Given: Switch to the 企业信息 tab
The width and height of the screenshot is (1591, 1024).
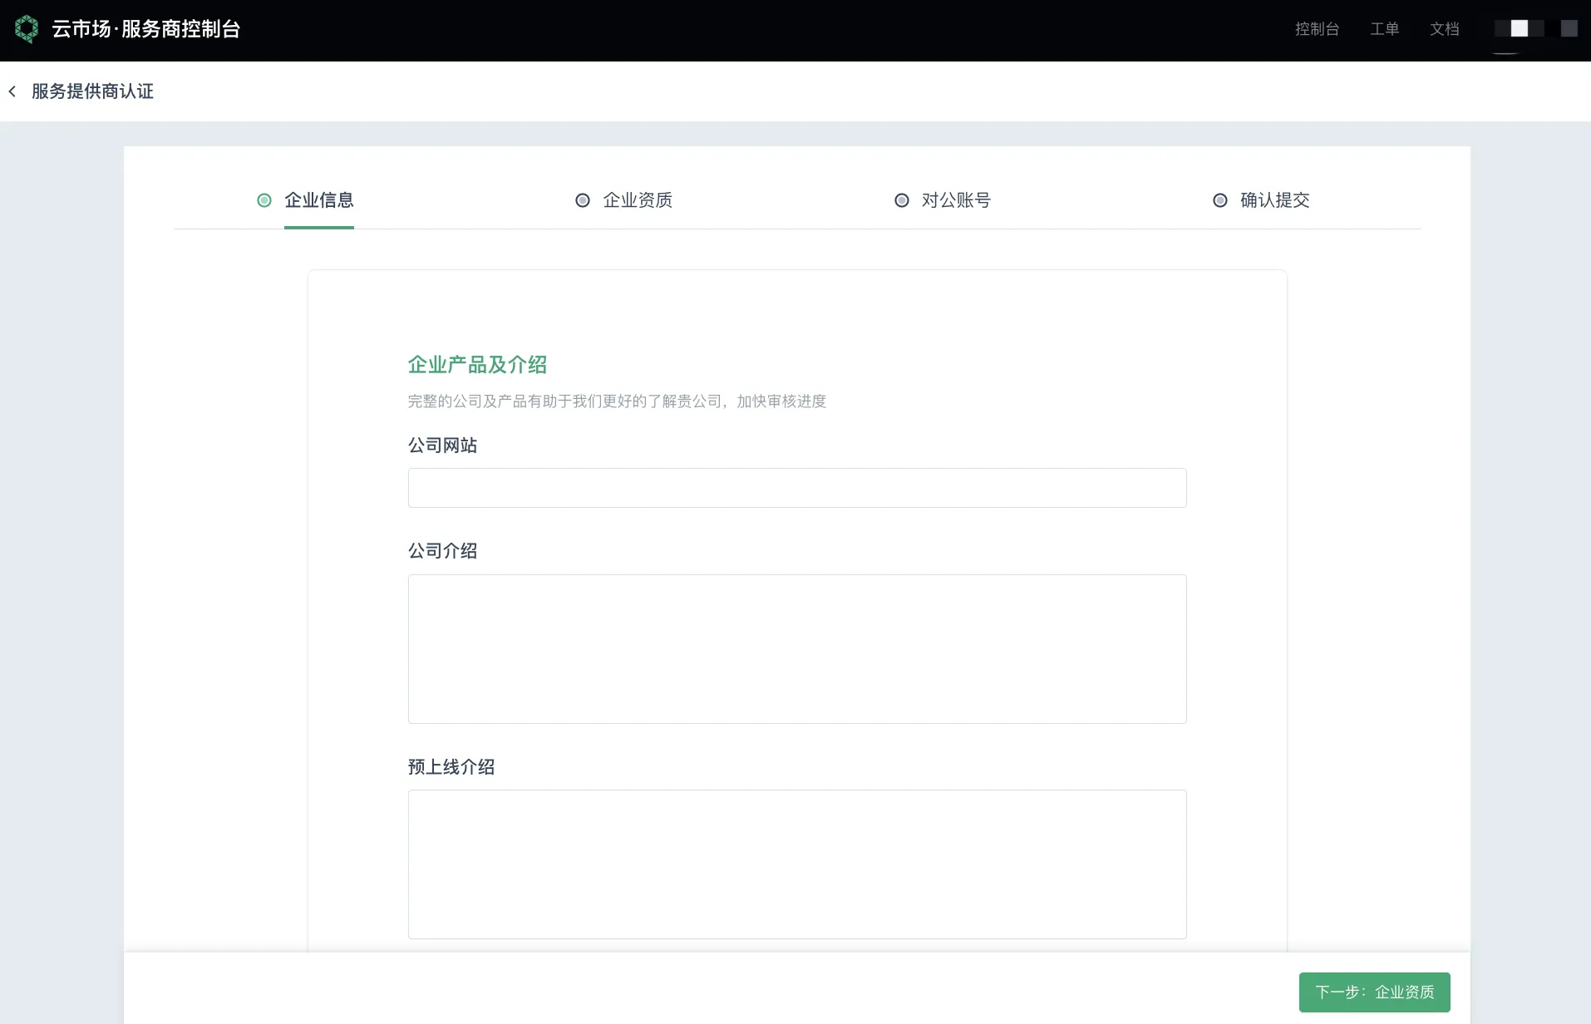Looking at the screenshot, I should pyautogui.click(x=319, y=200).
